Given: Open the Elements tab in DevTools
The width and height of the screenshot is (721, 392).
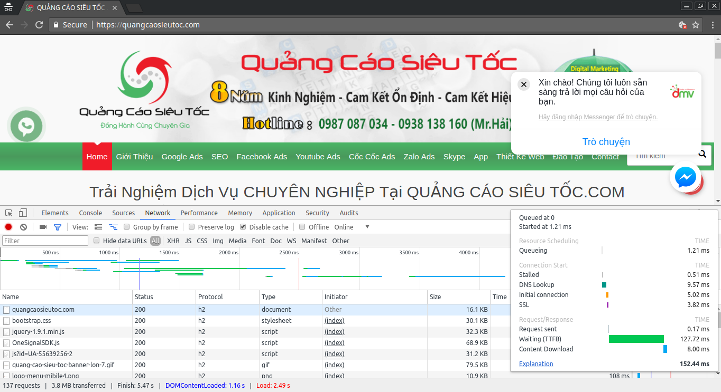Looking at the screenshot, I should click(55, 213).
